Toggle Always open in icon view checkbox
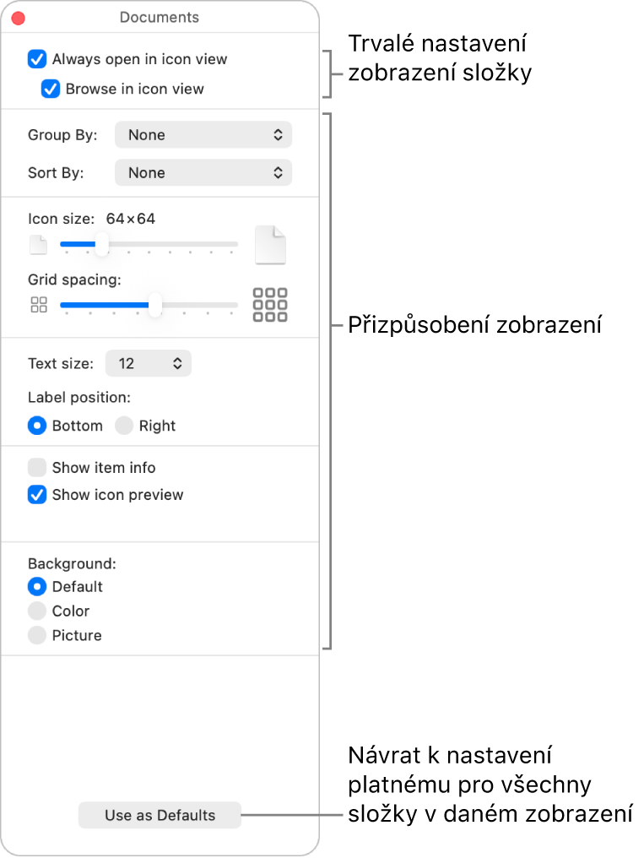 coord(37,59)
